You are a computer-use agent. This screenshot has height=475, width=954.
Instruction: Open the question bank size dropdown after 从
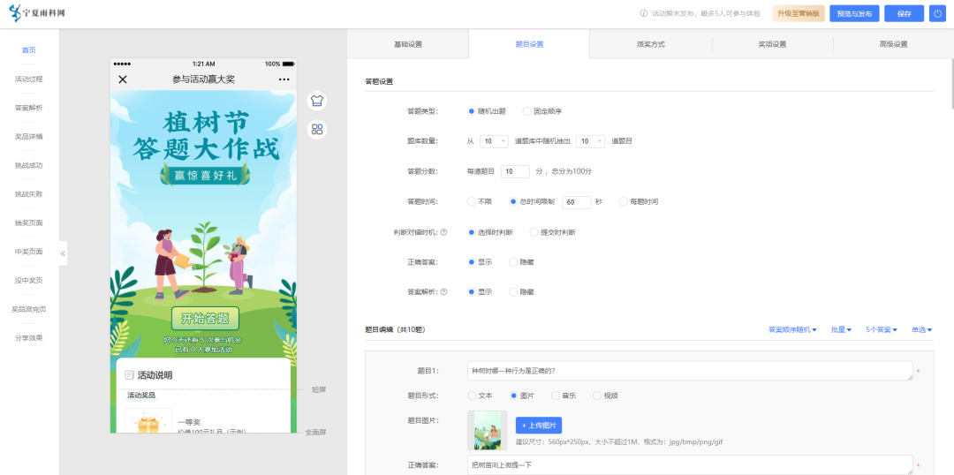(494, 141)
